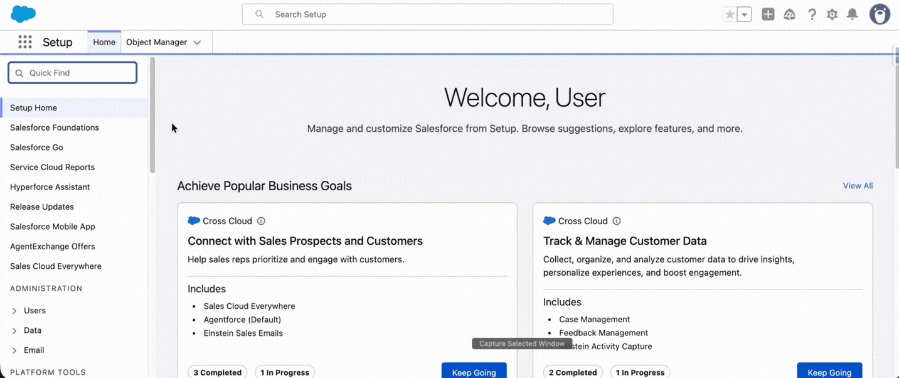Click the sidebar vertical scrollbar
The height and width of the screenshot is (378, 899).
152,115
